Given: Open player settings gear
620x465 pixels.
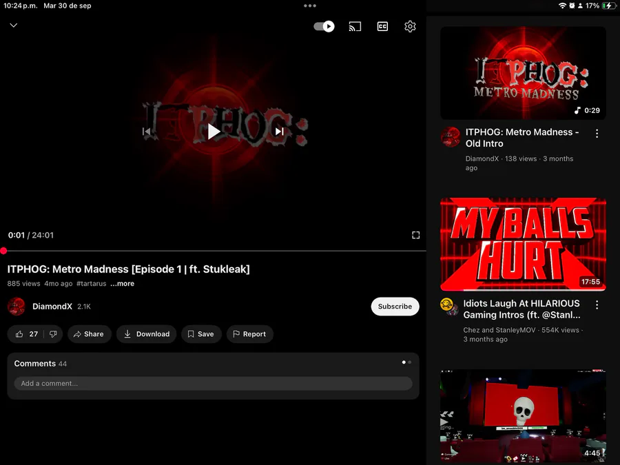Looking at the screenshot, I should pos(410,26).
